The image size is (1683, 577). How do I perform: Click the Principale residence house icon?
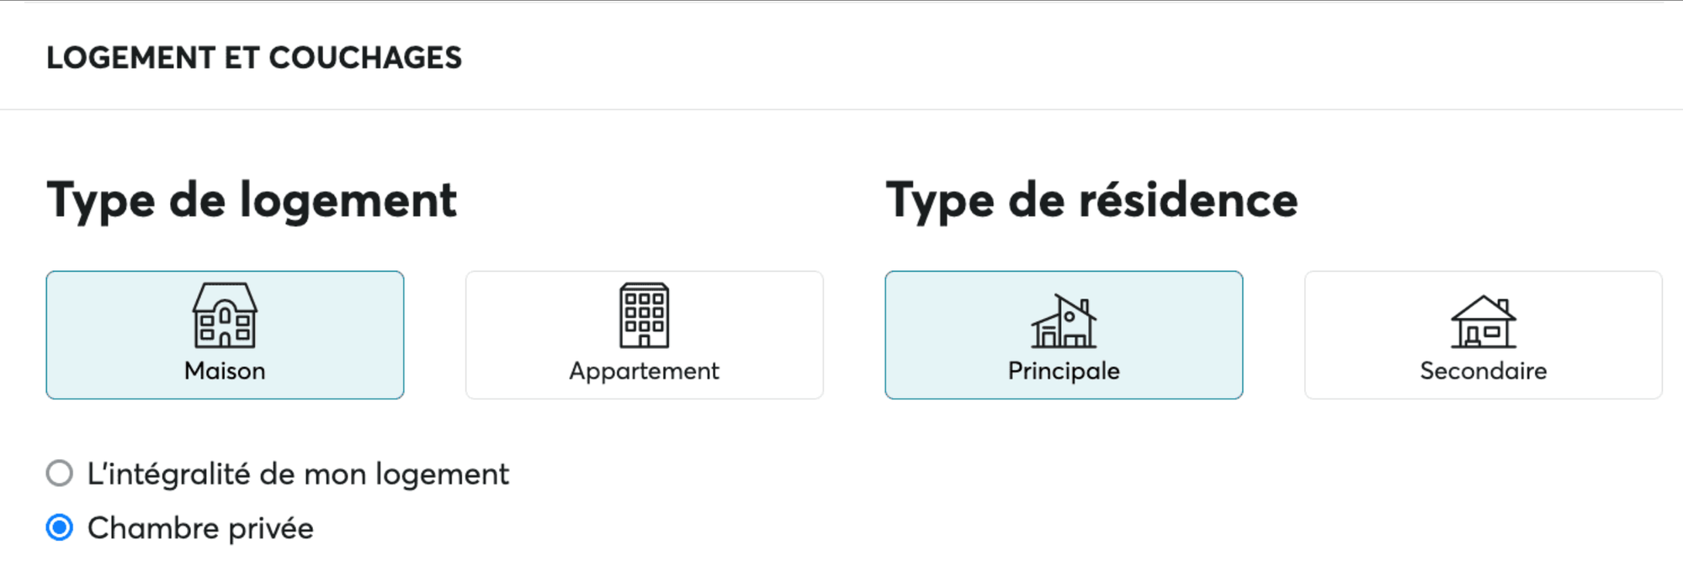(x=1064, y=320)
